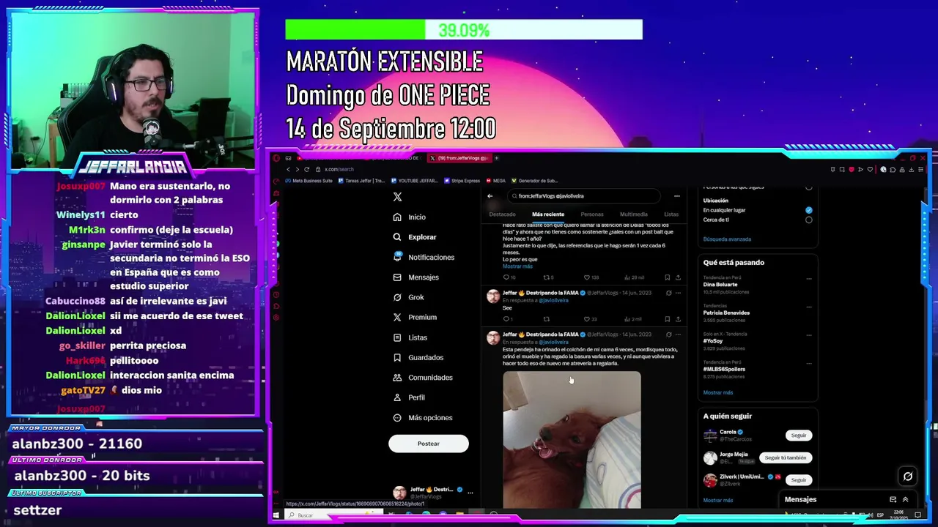Open options for the #MLBS6Spoilers trend
This screenshot has width=938, height=527.
pyautogui.click(x=809, y=363)
